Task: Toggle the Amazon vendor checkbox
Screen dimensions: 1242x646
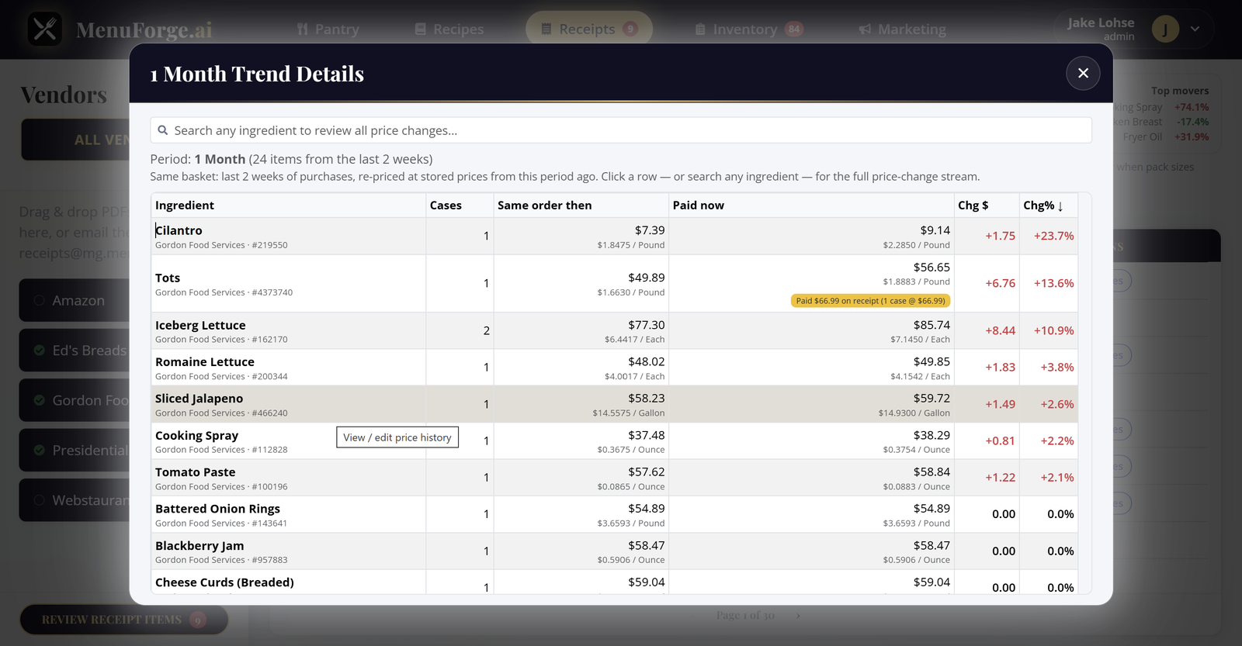Action: tap(39, 300)
